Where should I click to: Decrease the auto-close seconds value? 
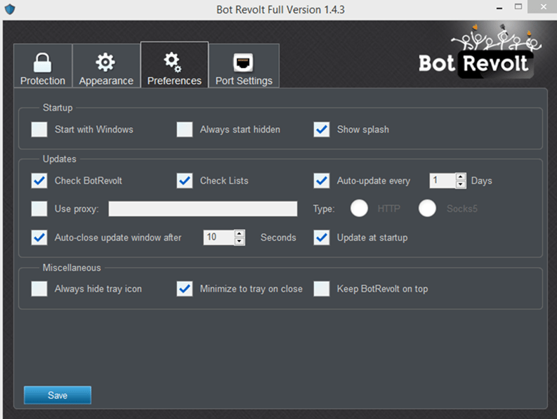tap(240, 241)
